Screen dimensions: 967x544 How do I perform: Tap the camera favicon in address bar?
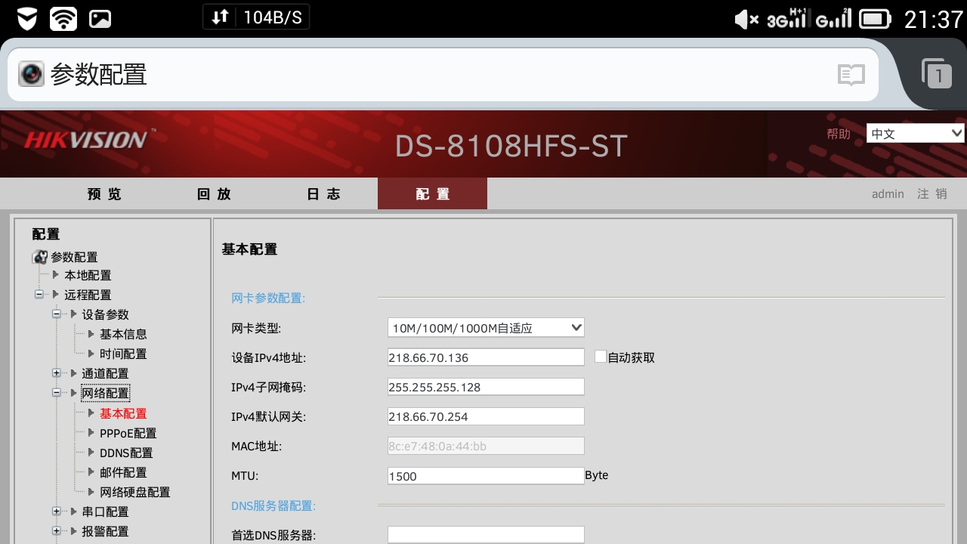point(31,74)
